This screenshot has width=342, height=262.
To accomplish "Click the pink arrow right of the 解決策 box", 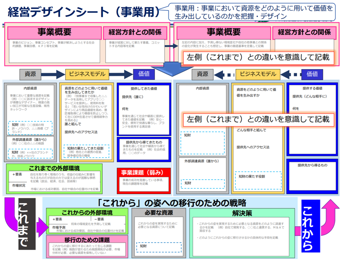I will tap(298, 229).
